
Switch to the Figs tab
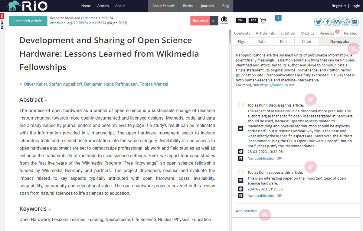[241, 41]
